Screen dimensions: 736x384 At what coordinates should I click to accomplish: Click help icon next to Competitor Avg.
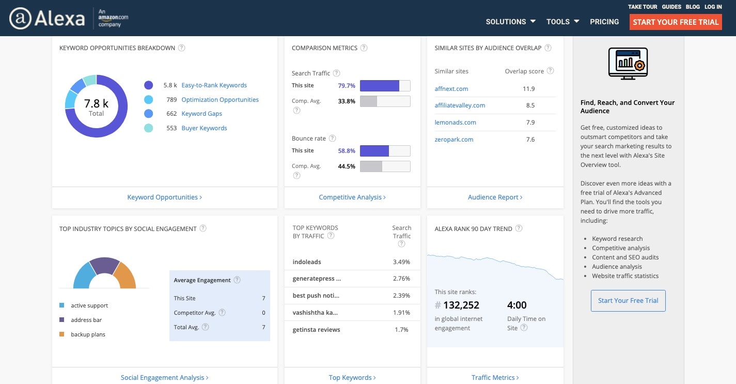[222, 313]
